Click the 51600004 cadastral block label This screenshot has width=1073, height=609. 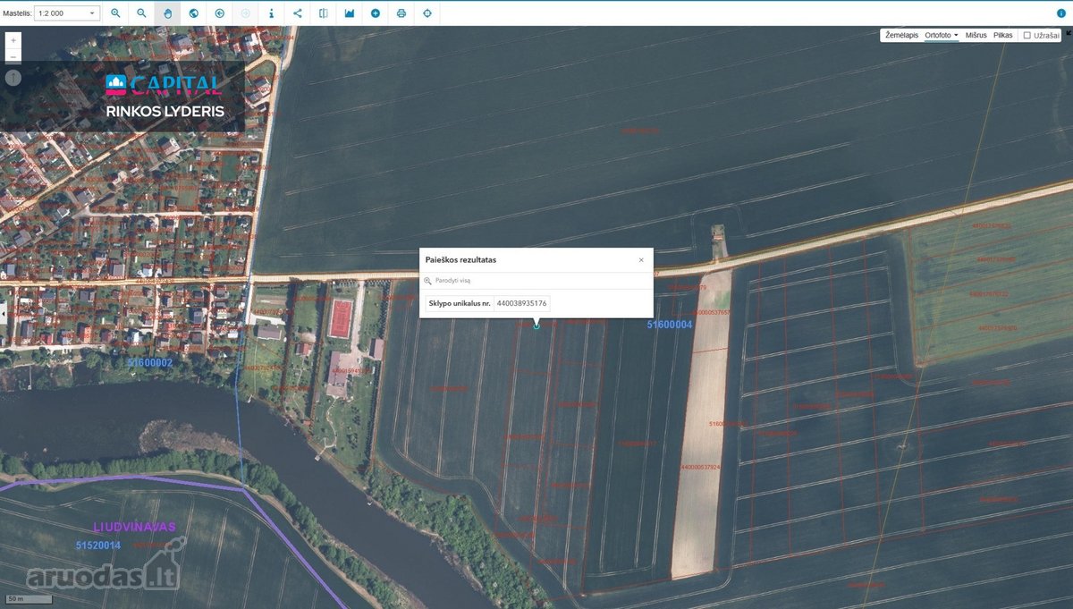coord(670,325)
